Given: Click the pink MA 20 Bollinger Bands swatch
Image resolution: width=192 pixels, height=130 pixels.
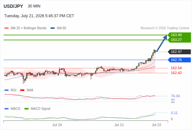Looking at the screenshot, I should pos(7,28).
